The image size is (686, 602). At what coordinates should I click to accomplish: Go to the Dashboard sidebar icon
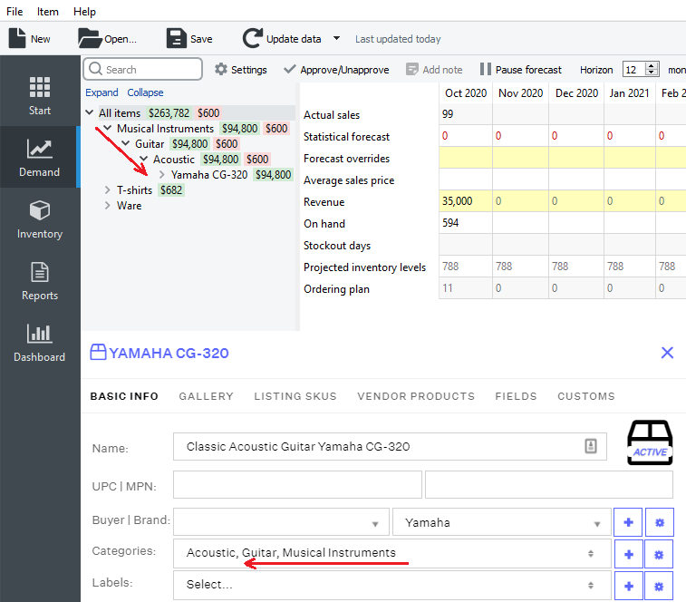pyautogui.click(x=40, y=343)
